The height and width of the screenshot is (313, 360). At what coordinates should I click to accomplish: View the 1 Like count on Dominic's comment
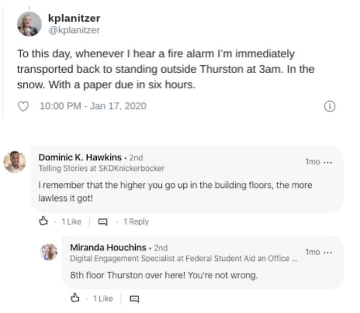pyautogui.click(x=71, y=222)
